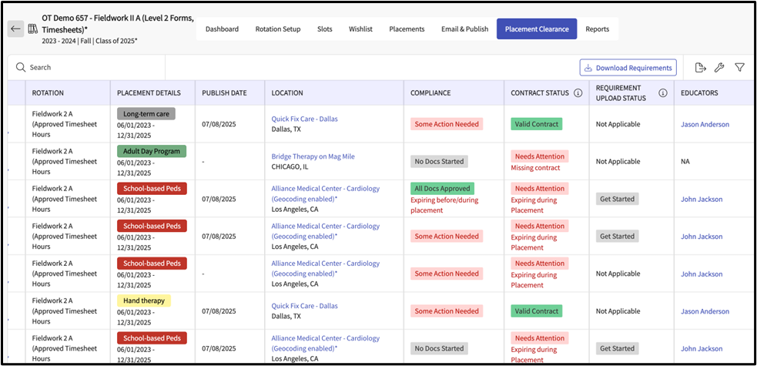Click the Download Requirements button
The height and width of the screenshot is (366, 757).
(628, 68)
